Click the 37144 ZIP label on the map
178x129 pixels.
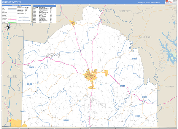point(66,33)
